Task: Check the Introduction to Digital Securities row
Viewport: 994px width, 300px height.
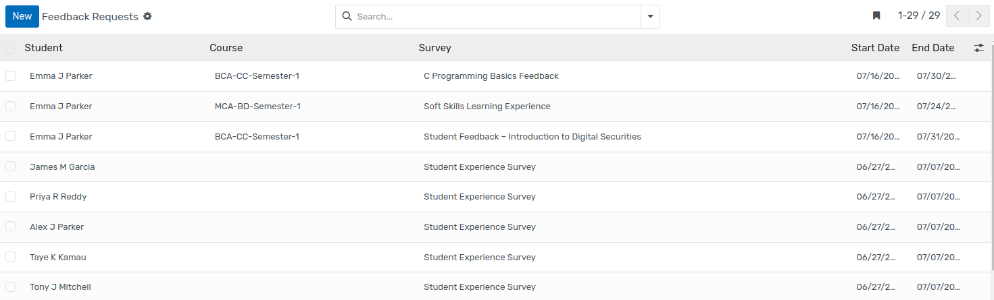Action: click(10, 136)
